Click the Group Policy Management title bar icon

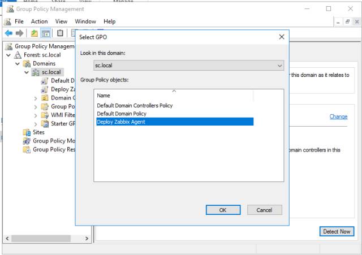10,9
